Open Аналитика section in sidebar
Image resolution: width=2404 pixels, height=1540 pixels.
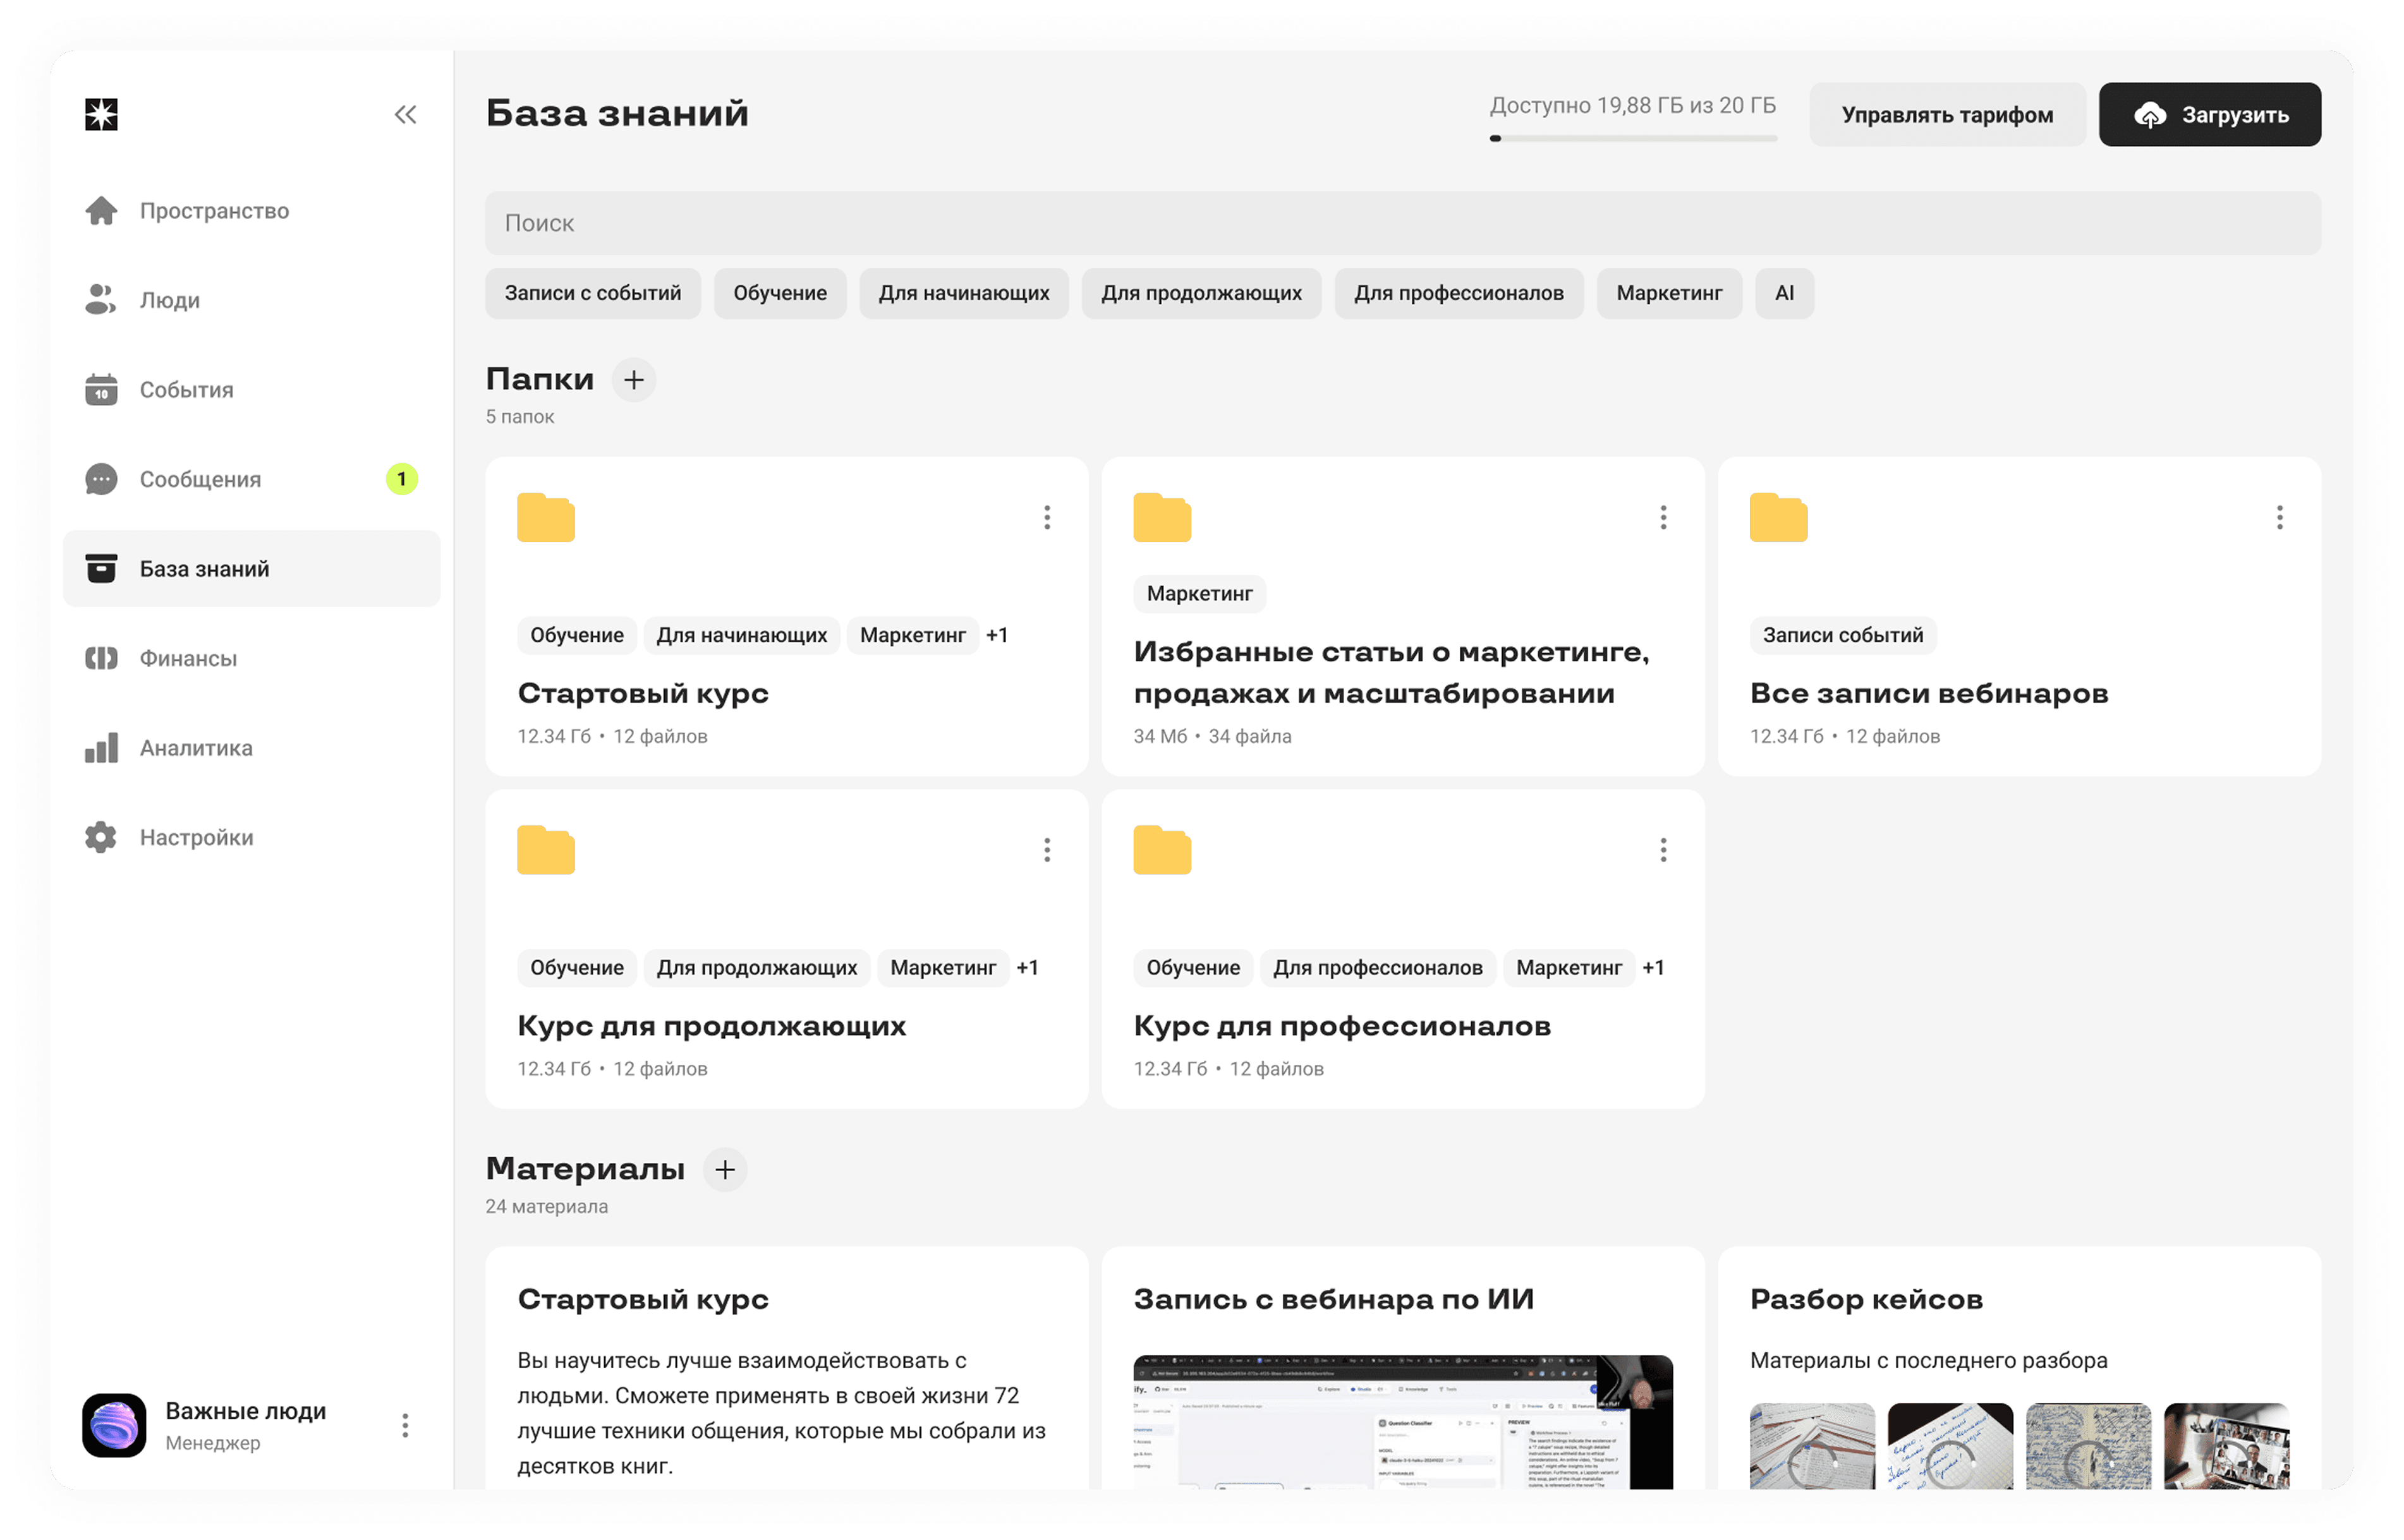196,748
